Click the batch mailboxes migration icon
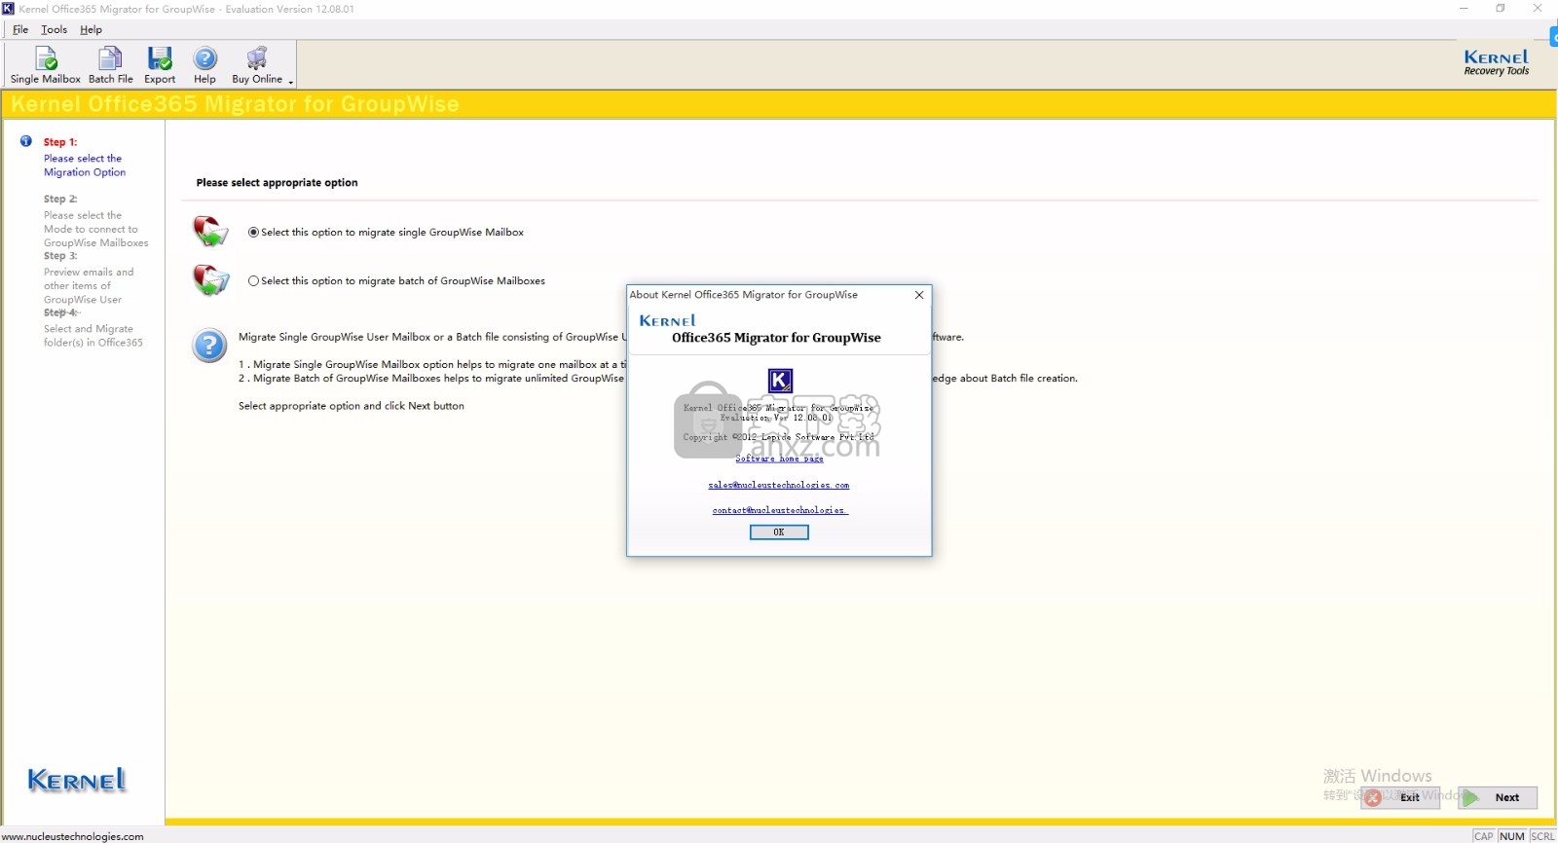Screen dimensions: 1558x843 click(x=209, y=280)
